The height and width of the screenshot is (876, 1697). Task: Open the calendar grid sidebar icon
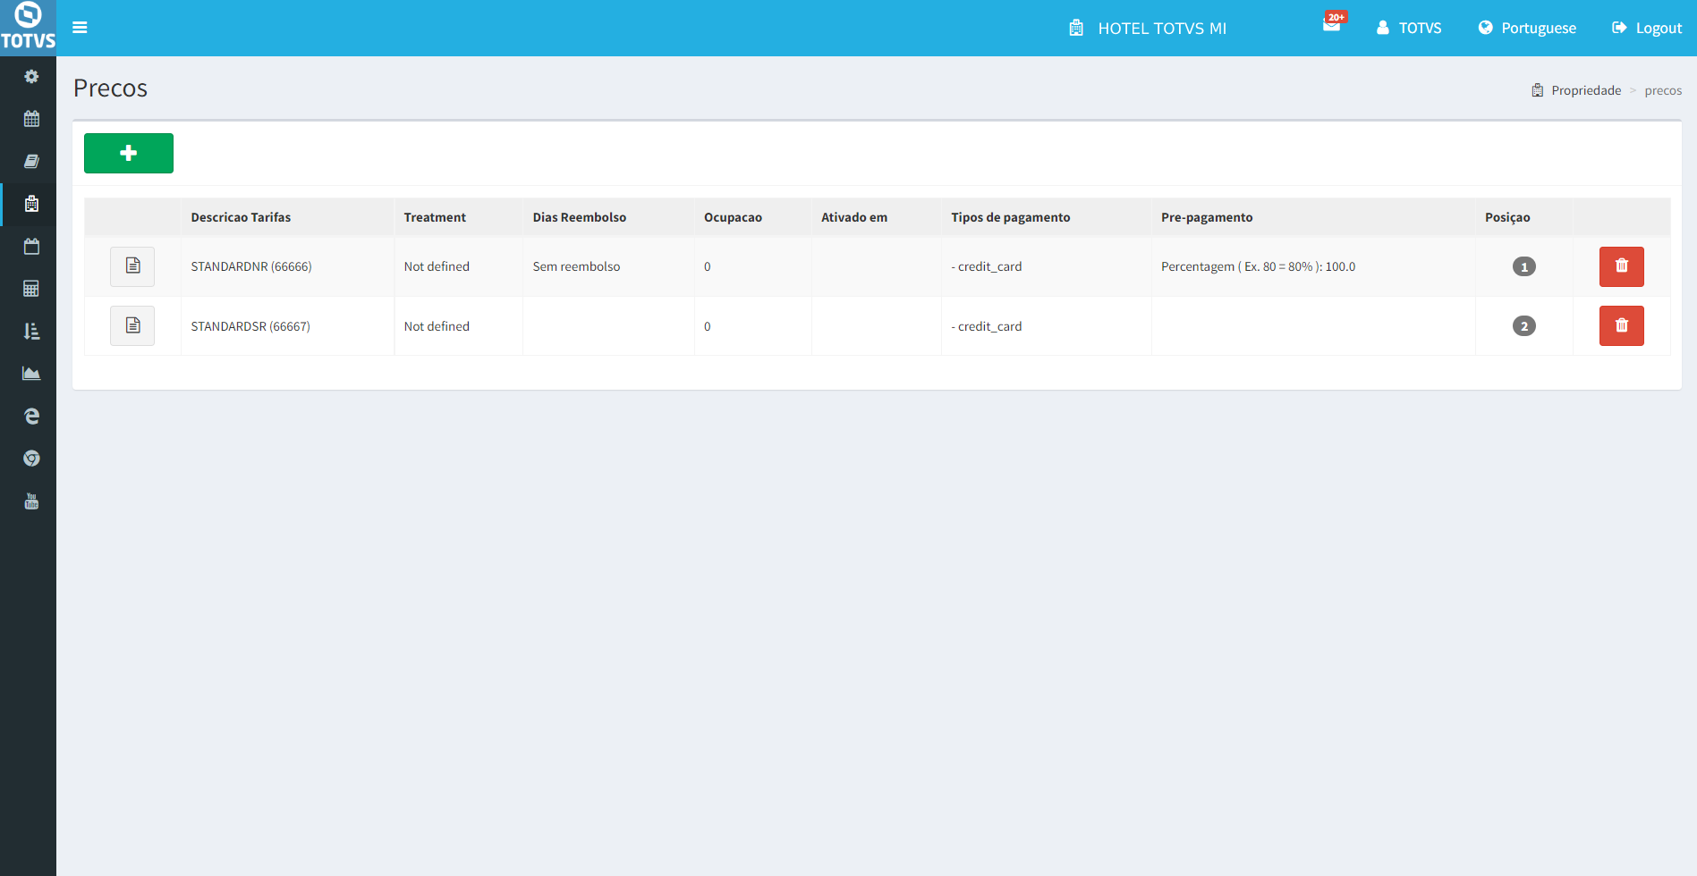coord(31,119)
